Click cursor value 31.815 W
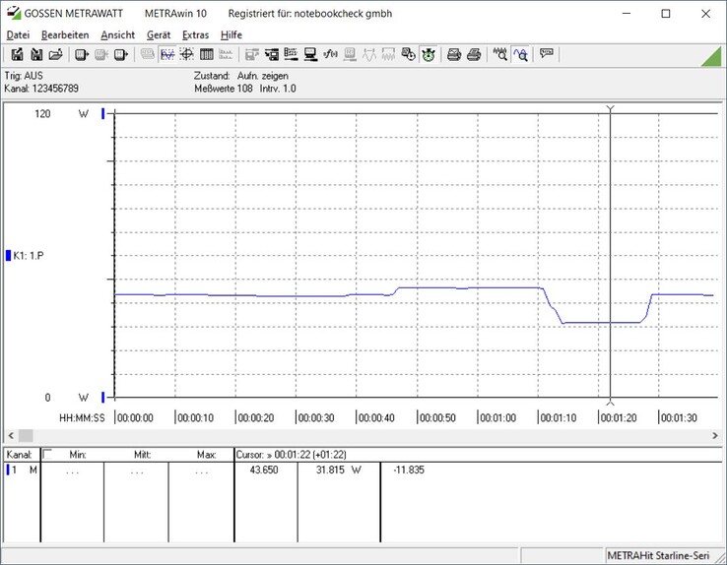The height and width of the screenshot is (565, 727). coord(339,471)
